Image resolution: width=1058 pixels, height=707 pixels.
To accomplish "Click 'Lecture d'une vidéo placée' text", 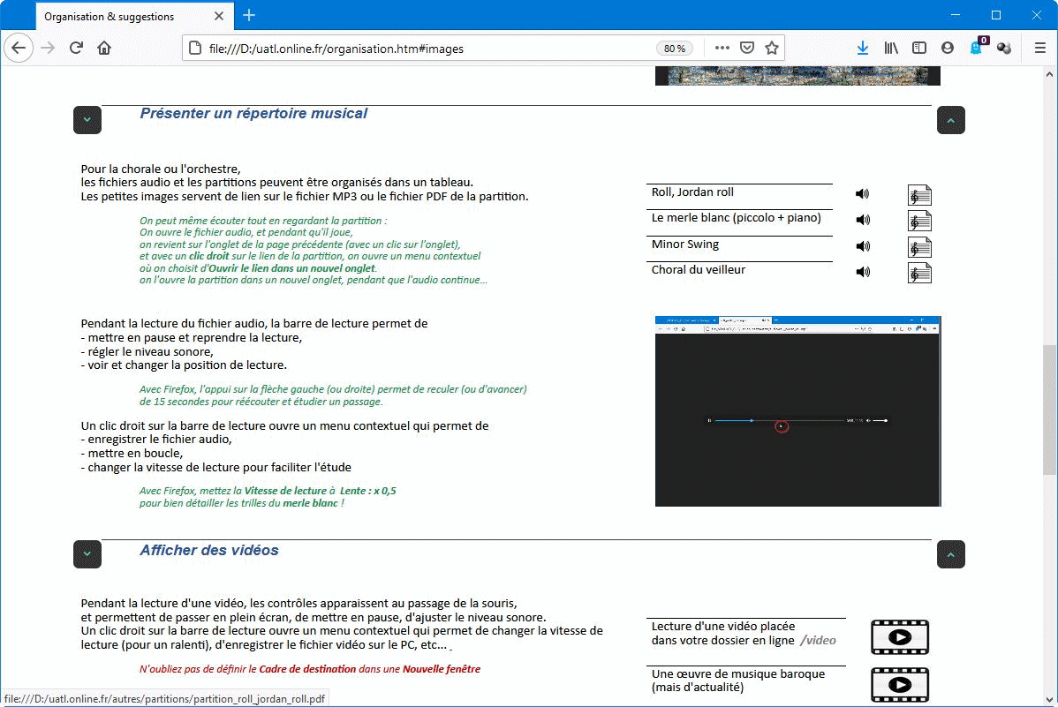I will pyautogui.click(x=723, y=626).
